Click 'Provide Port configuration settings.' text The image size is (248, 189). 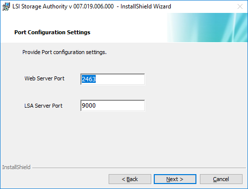click(64, 52)
